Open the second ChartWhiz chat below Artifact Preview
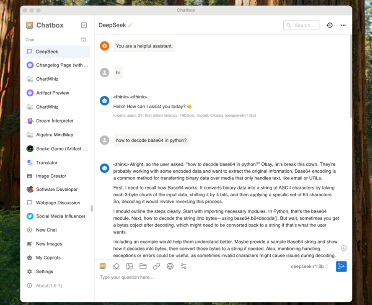 click(57, 107)
